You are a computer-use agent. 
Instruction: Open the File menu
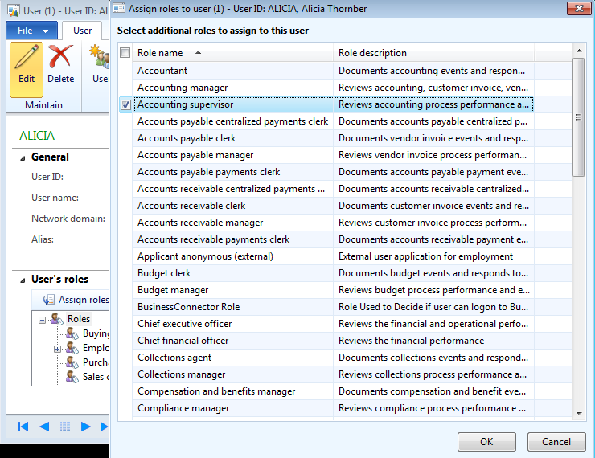coord(32,31)
